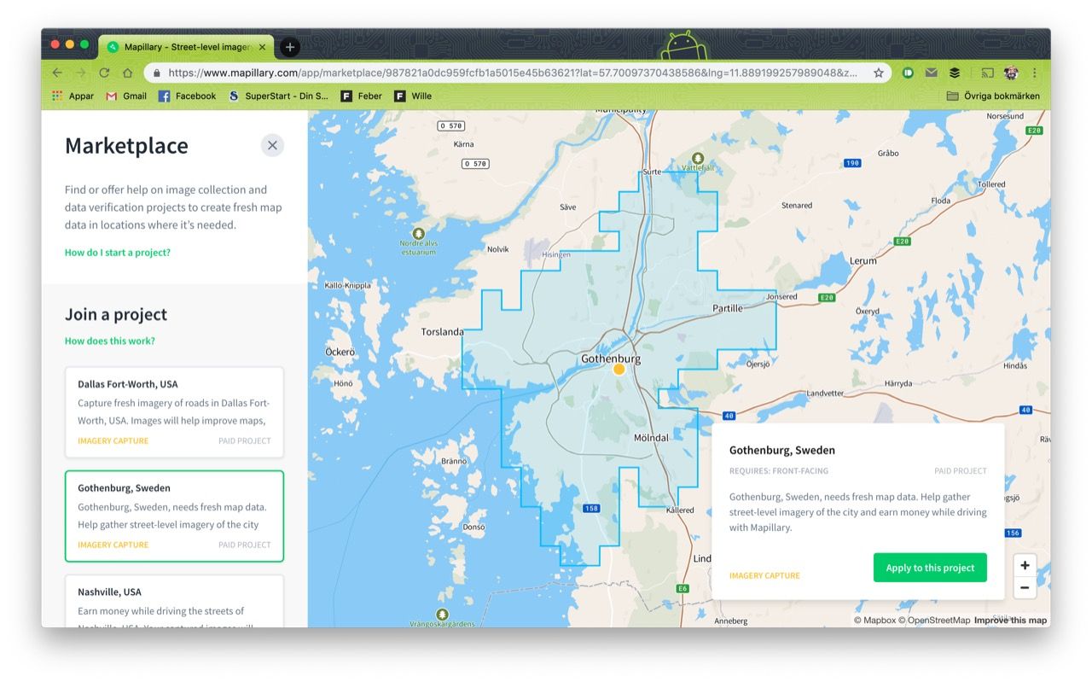Close the Marketplace panel
This screenshot has height=682, width=1092.
coord(272,145)
